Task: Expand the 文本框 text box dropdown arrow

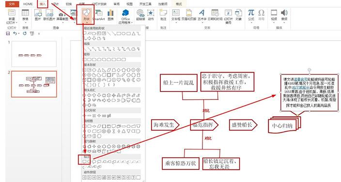Action: click(176, 22)
